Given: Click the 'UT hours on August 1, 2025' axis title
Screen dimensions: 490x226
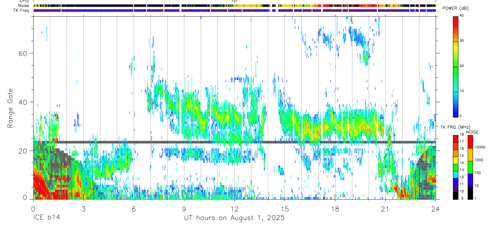Looking at the screenshot, I should tap(234, 218).
